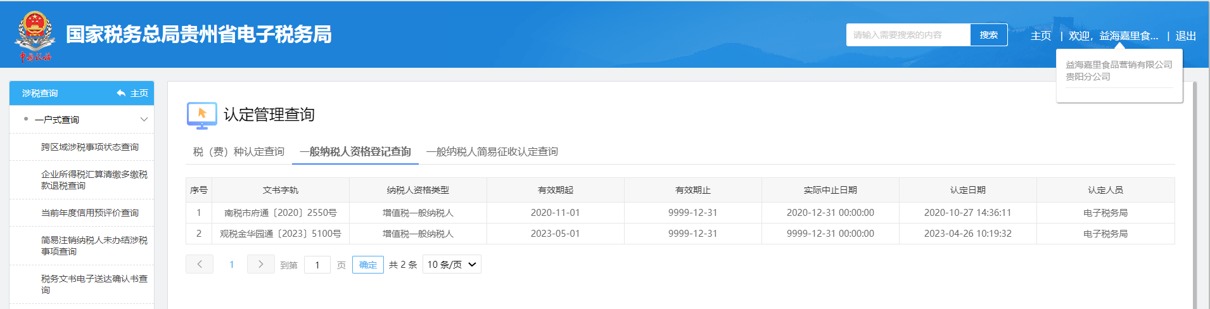Click the 确定 page jump button
This screenshot has width=1210, height=309.
click(x=367, y=265)
